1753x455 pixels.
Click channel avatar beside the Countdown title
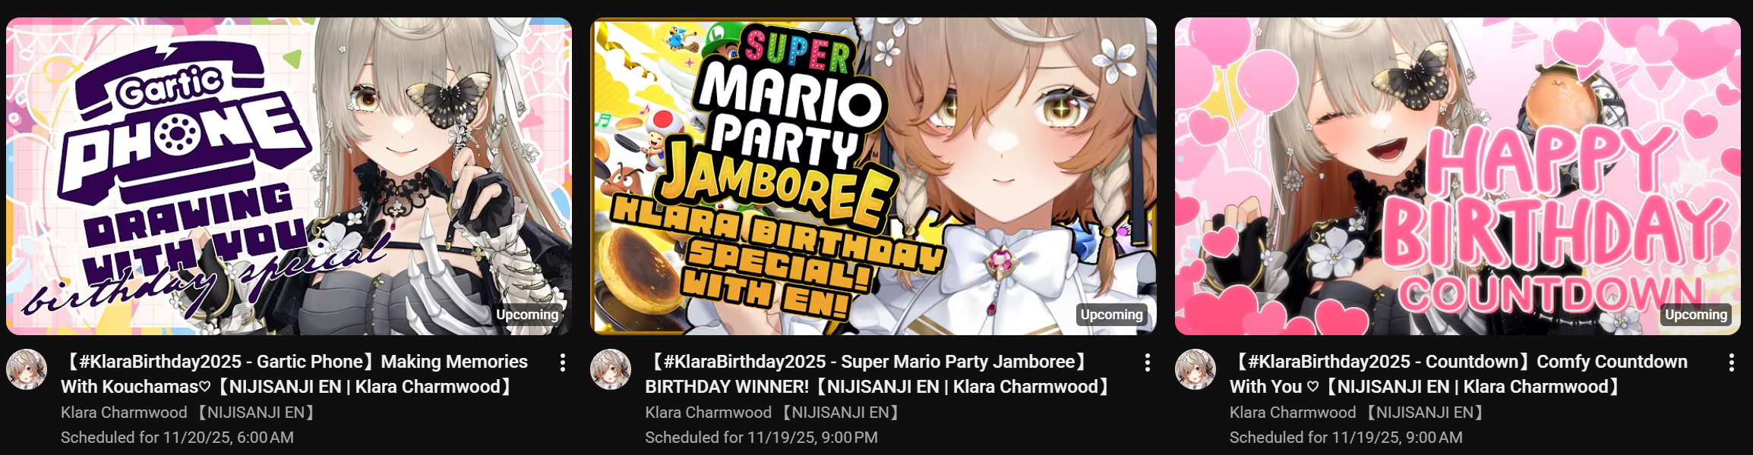coord(1196,369)
